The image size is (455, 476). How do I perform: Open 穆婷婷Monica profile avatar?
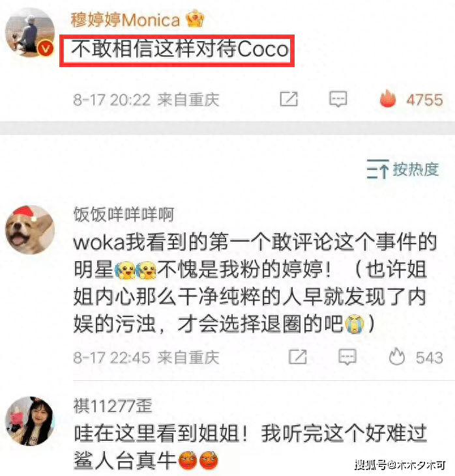coord(30,33)
